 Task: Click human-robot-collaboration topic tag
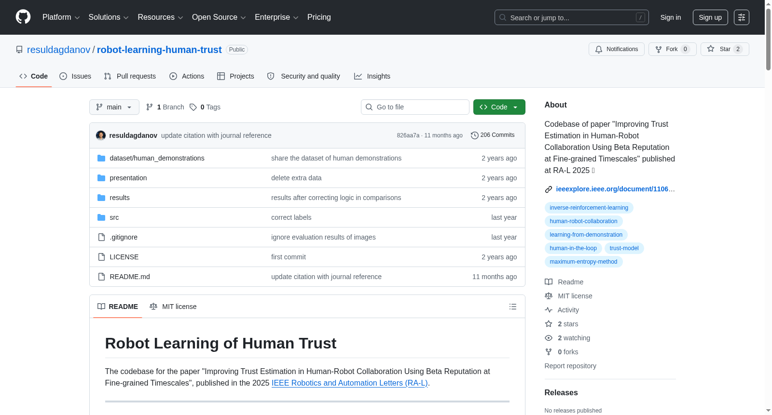tap(583, 221)
